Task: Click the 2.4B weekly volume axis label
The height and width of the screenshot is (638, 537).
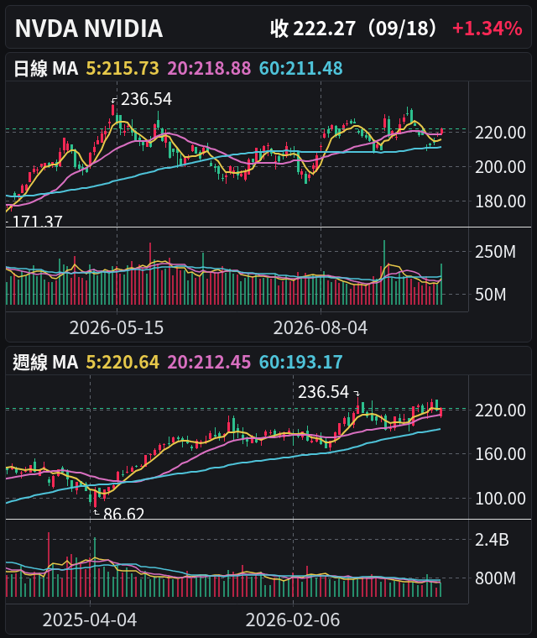Action: point(492,540)
